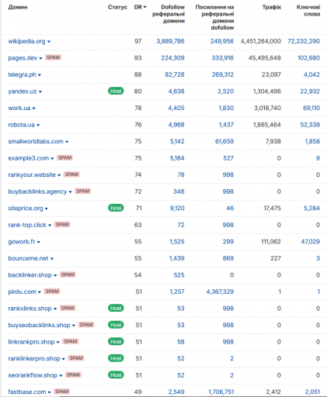Expand the smallworldlabs.com dropdown arrow
This screenshot has height=397, width=327.
coord(67,142)
